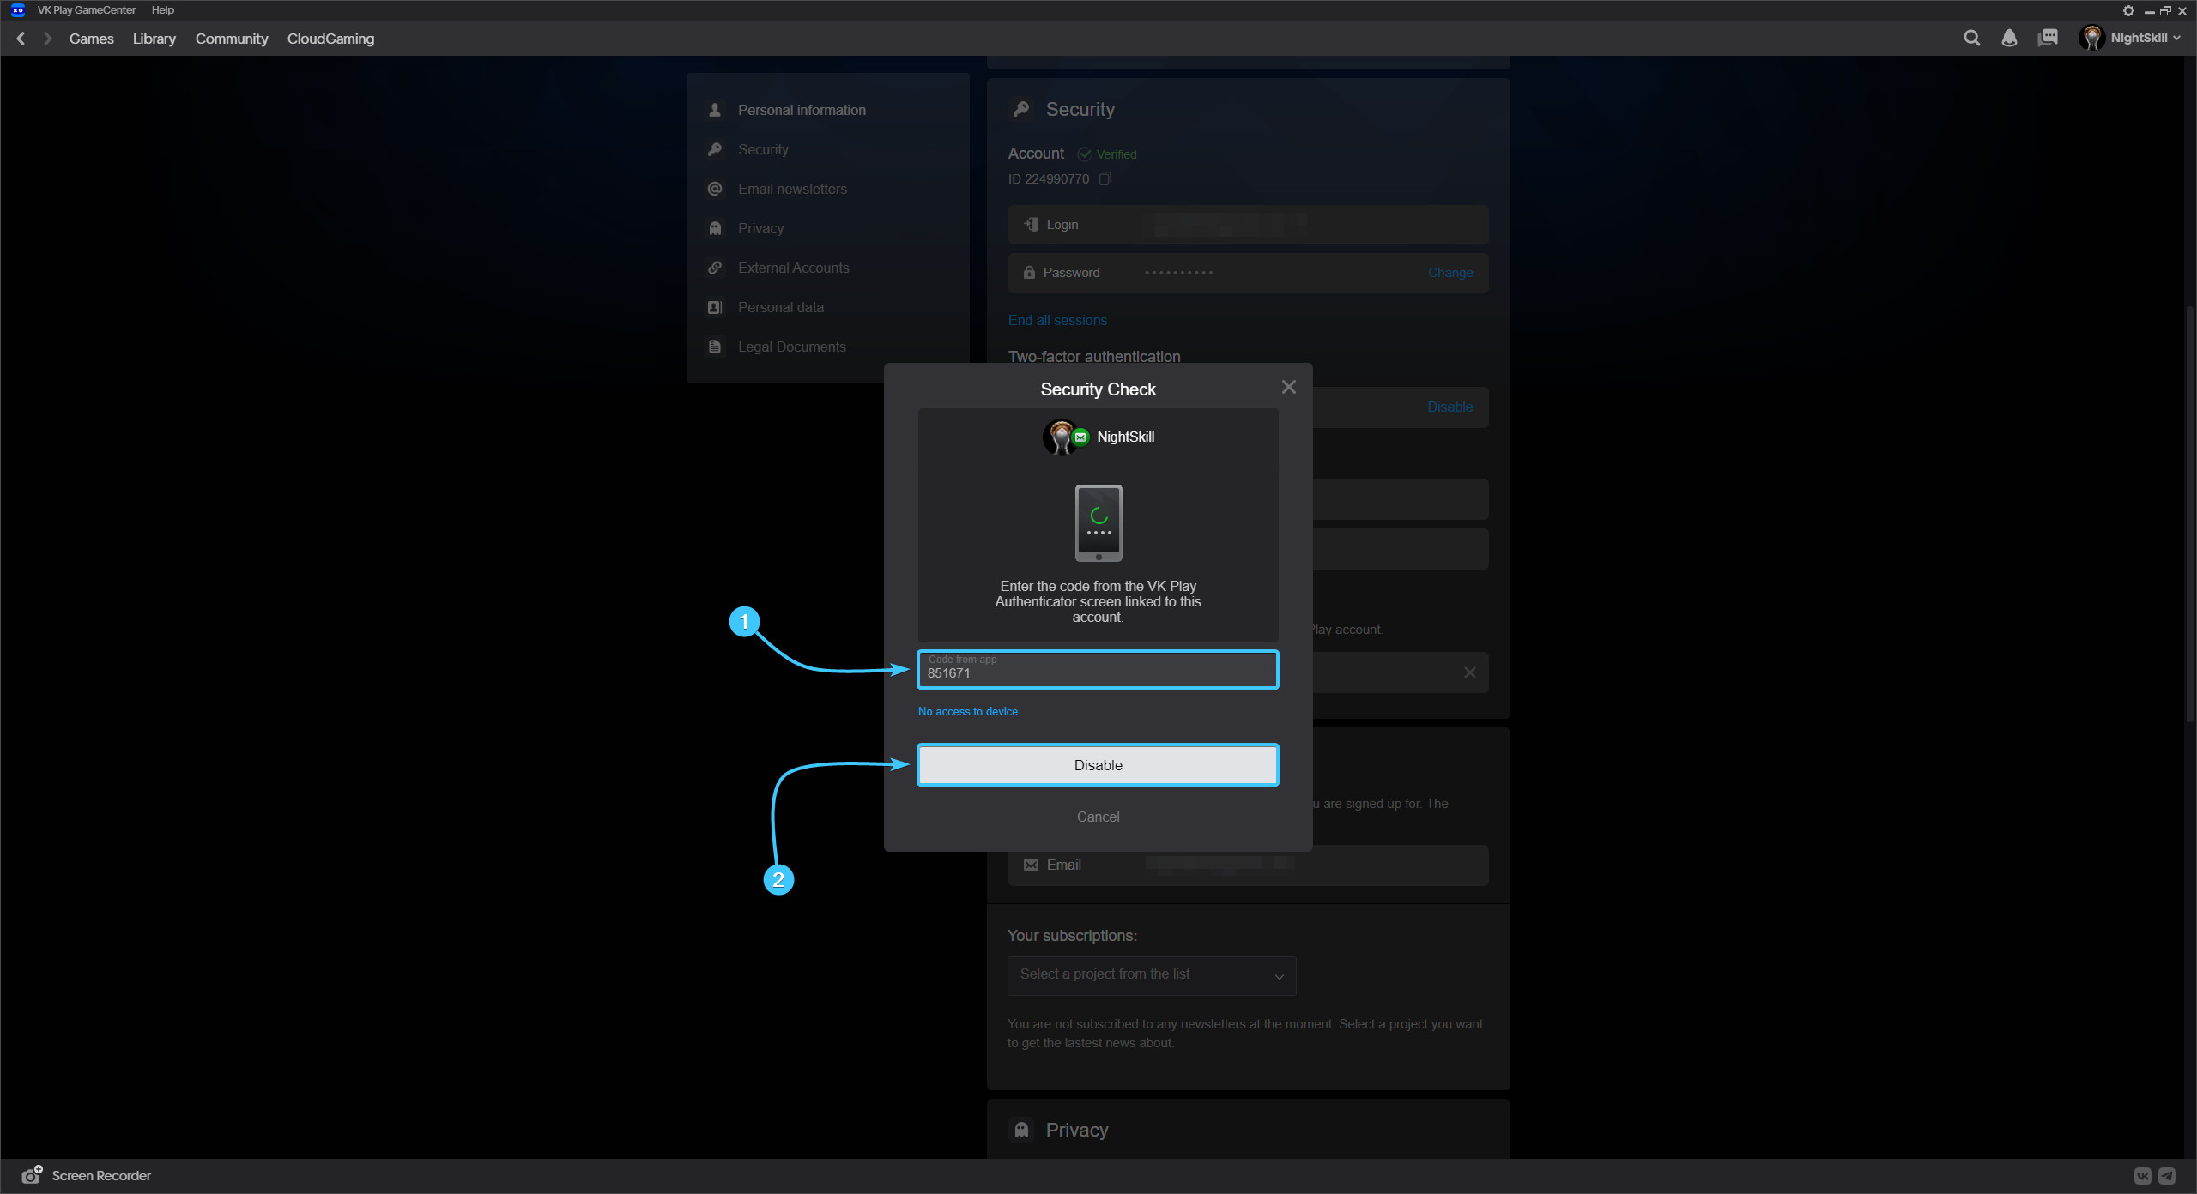The width and height of the screenshot is (2197, 1194).
Task: Open the CloudGaming tab
Action: coord(330,39)
